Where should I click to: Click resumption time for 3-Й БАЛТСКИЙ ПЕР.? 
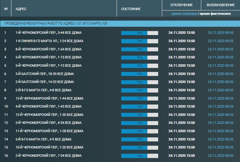(x=221, y=74)
